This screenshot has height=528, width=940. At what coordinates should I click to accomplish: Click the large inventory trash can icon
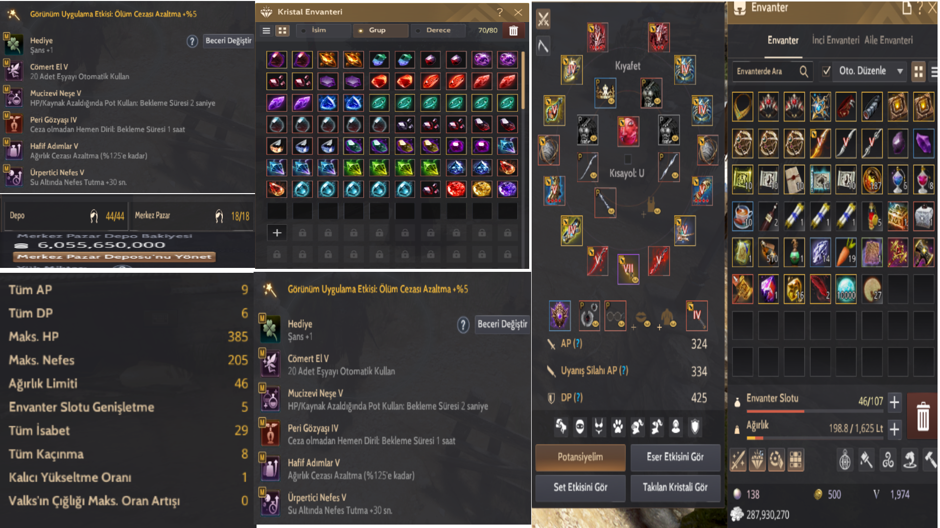tap(922, 416)
